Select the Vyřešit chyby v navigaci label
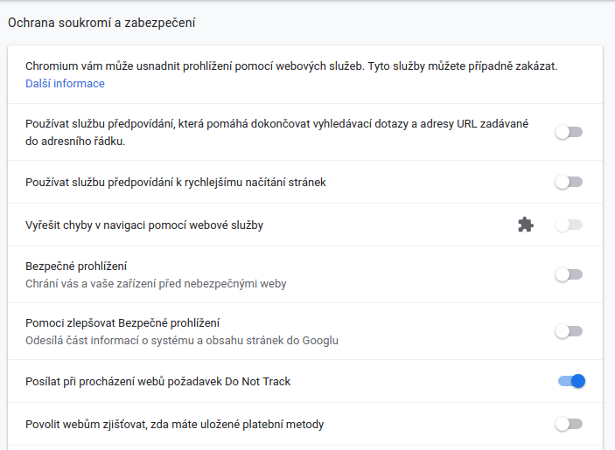 (x=144, y=225)
